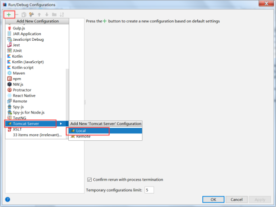Click the Maven gear icon
The image size is (276, 207).
[x=9, y=73]
